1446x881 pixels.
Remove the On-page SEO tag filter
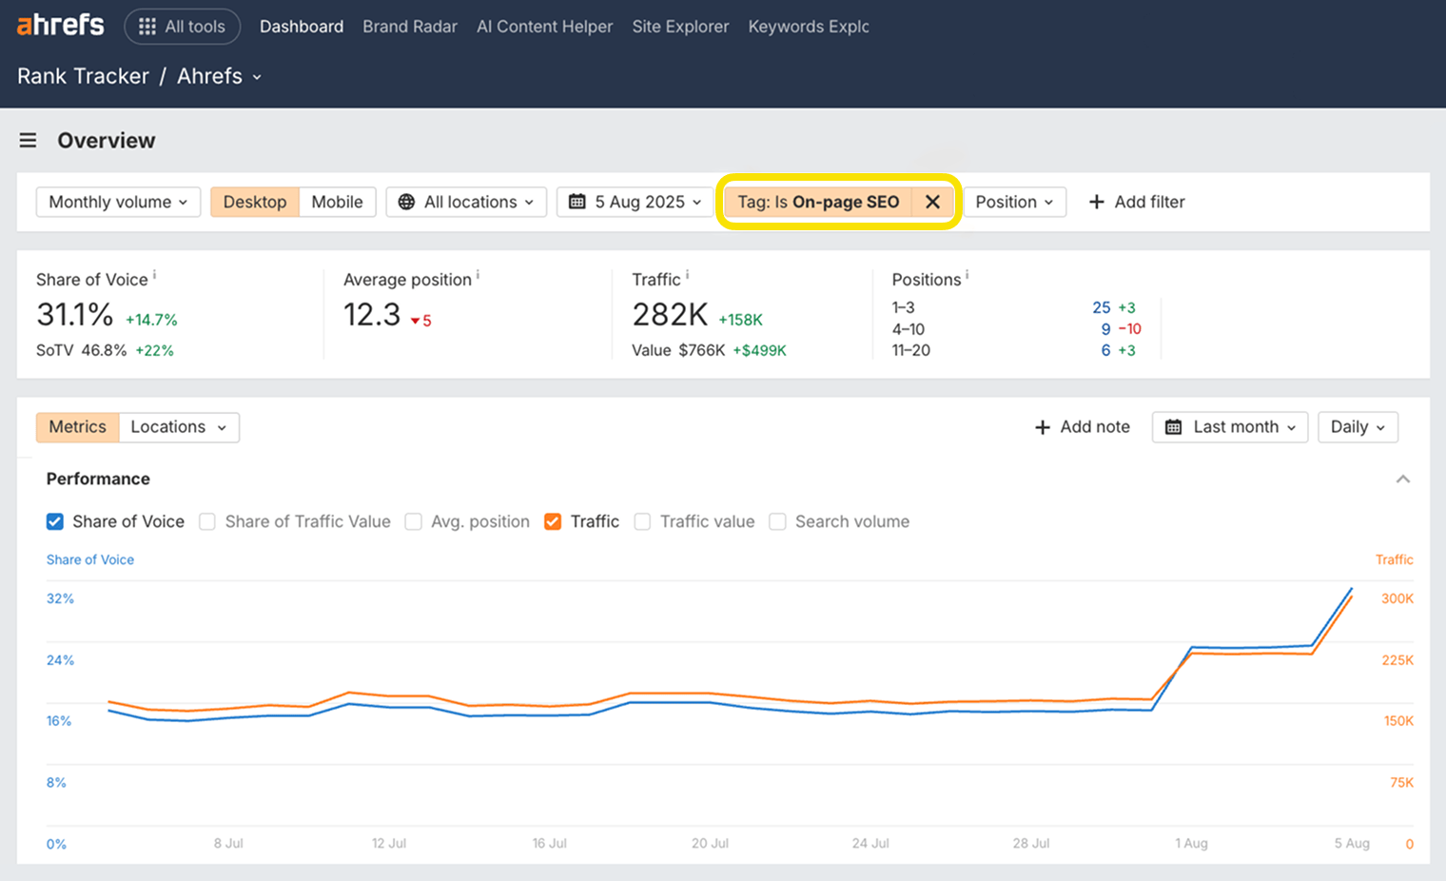933,202
